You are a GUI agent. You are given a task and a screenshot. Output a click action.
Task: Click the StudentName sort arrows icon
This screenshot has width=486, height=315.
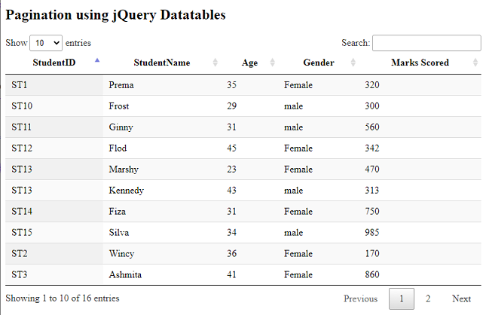(x=215, y=63)
